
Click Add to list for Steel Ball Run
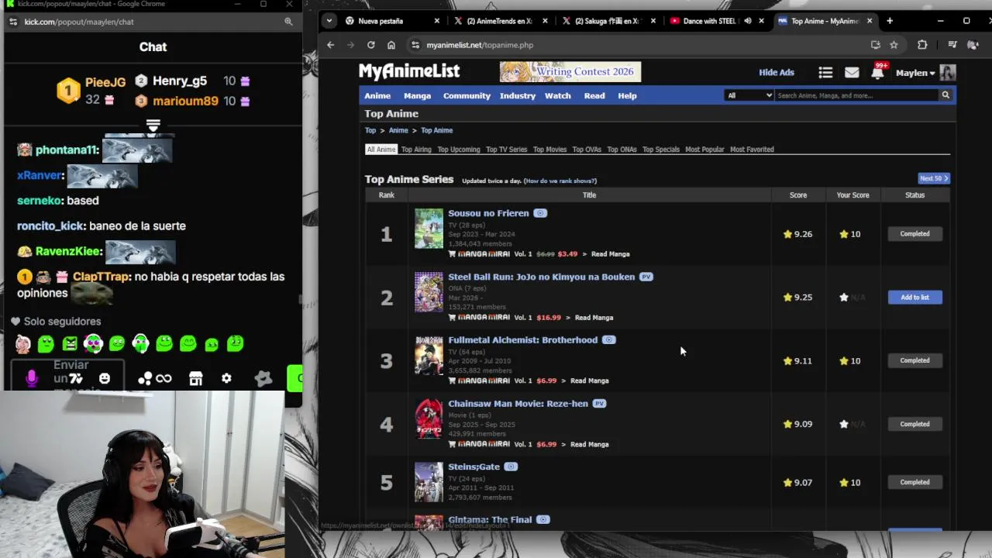[914, 298]
